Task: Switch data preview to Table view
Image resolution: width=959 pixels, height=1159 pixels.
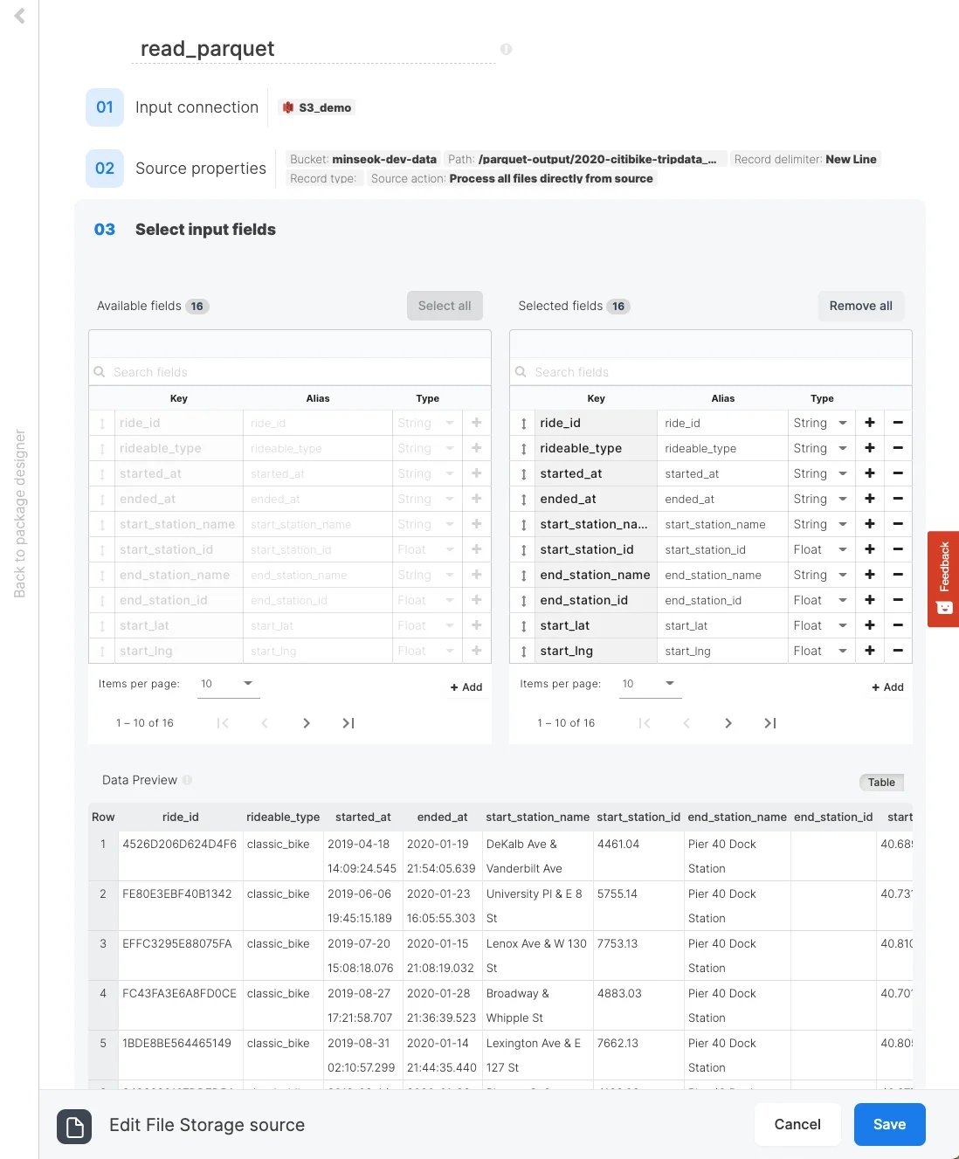Action: point(881,783)
